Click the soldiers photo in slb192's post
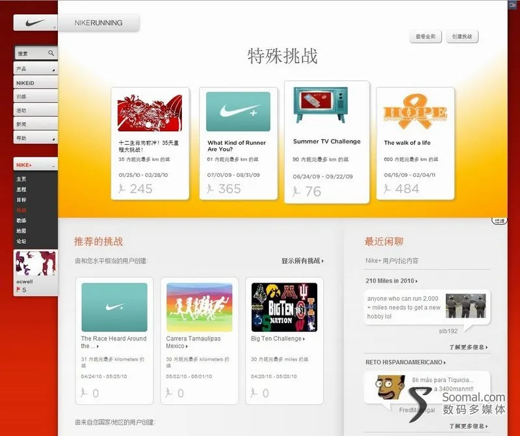520x436 pixels. (x=465, y=305)
